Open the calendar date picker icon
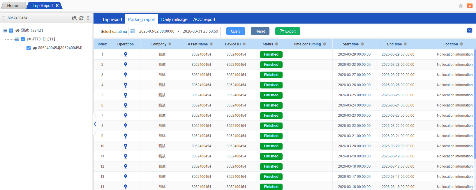Screen dimensions: 476x190 point(133,31)
